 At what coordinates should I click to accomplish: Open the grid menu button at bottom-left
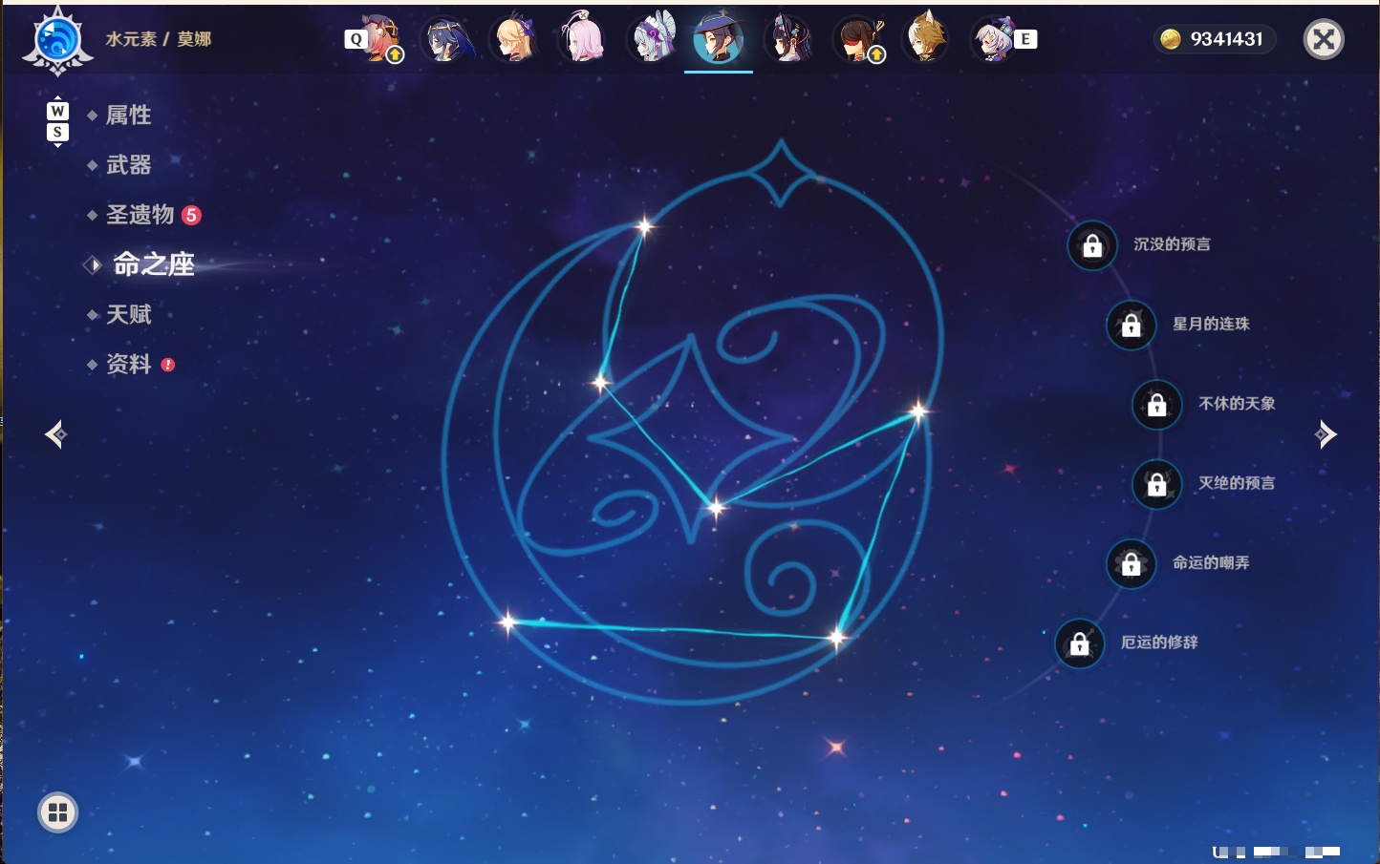pos(57,812)
